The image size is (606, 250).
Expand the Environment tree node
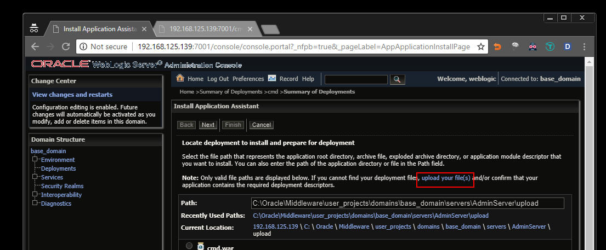35,159
